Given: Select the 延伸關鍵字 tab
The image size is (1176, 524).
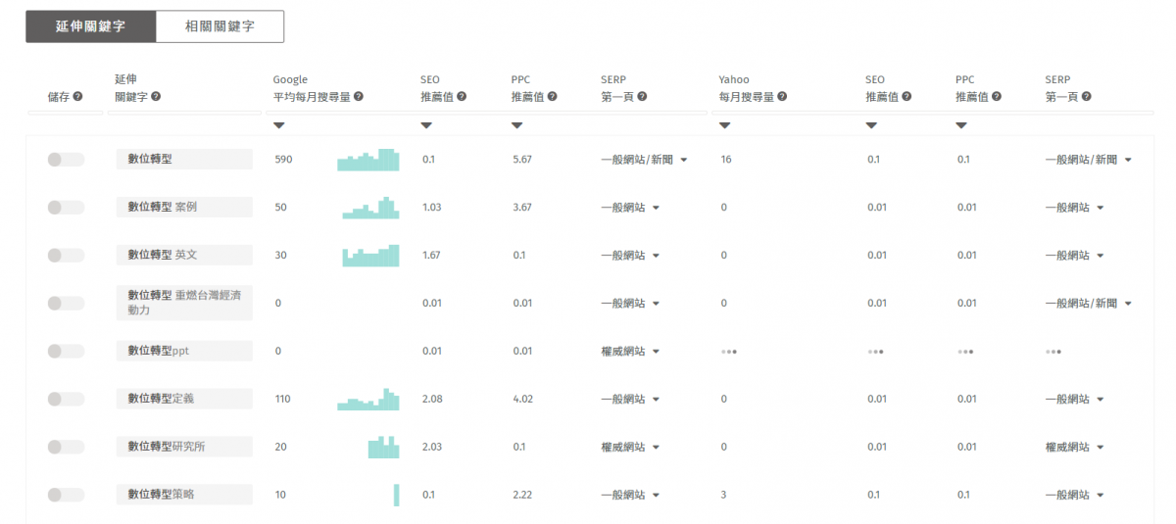Looking at the screenshot, I should [90, 26].
